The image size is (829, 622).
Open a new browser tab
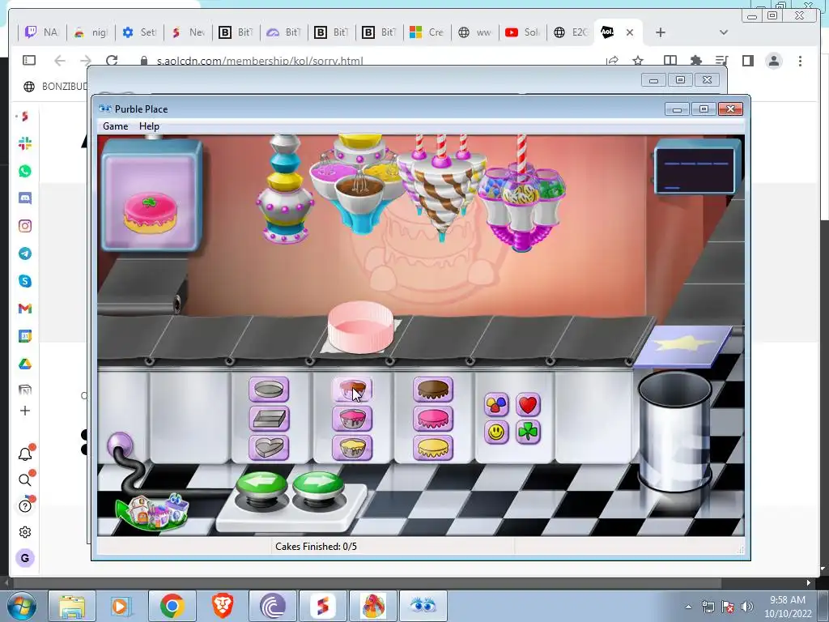point(661,32)
